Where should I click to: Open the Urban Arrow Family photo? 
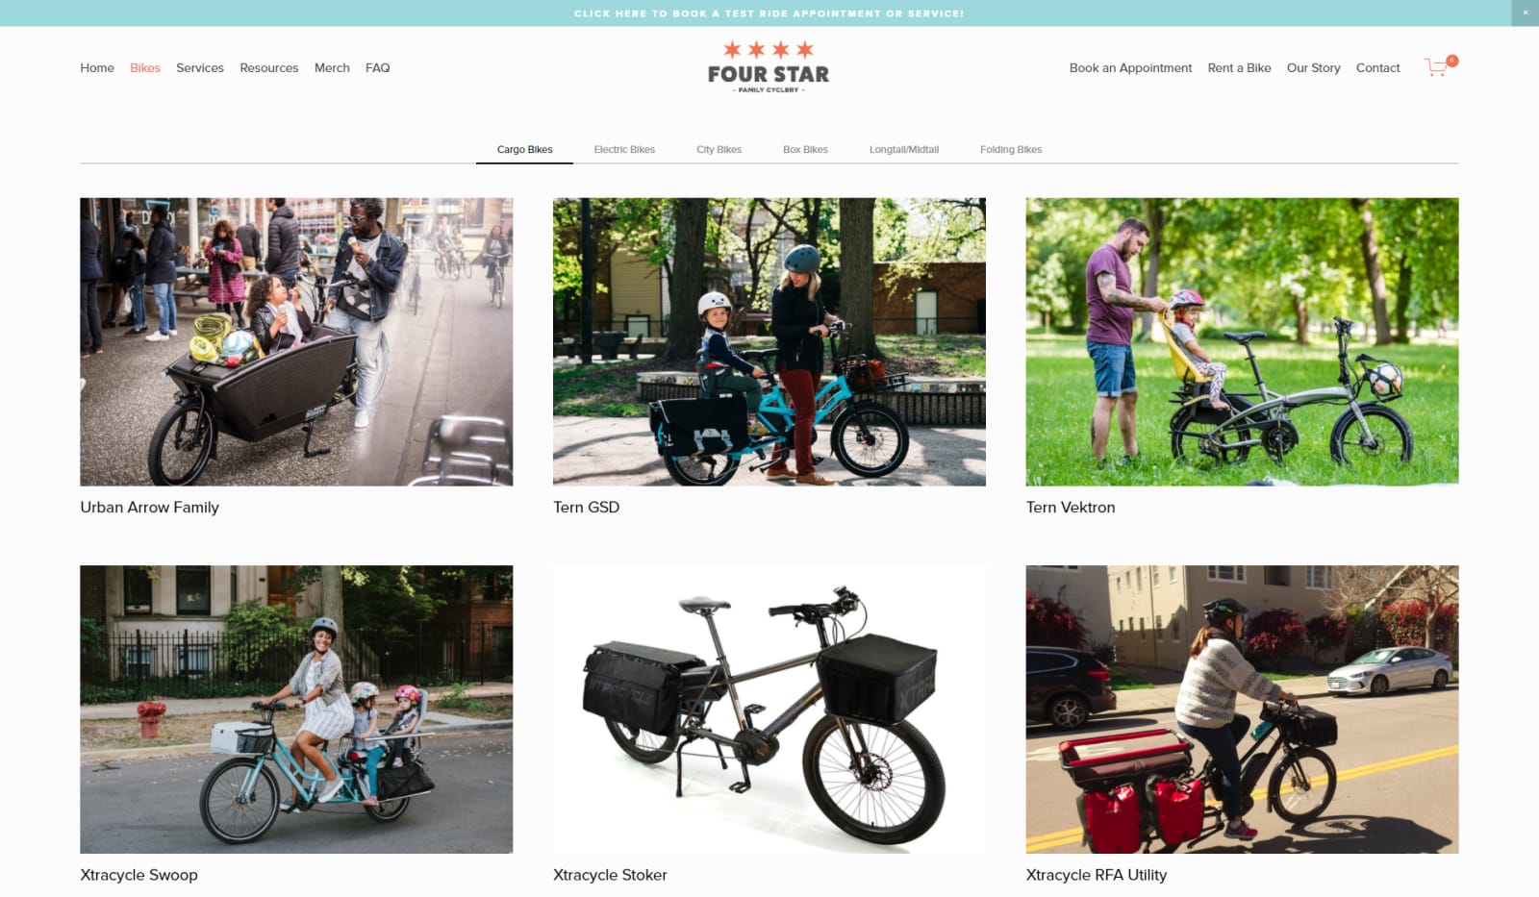pos(296,341)
